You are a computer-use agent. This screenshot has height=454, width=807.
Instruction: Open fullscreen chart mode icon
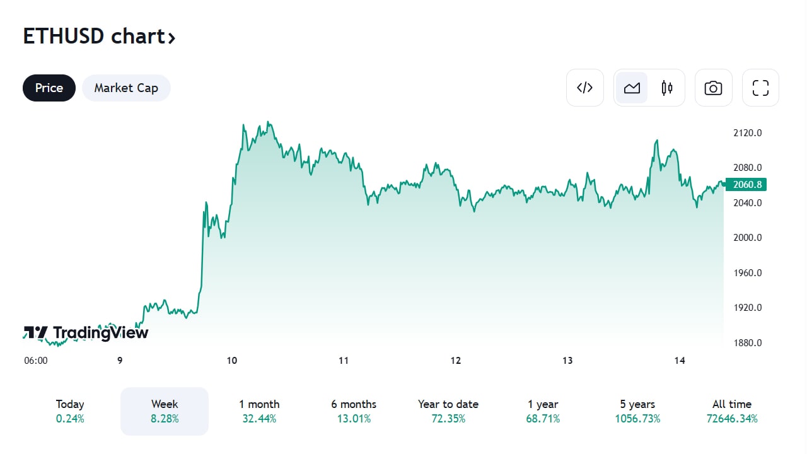[760, 88]
